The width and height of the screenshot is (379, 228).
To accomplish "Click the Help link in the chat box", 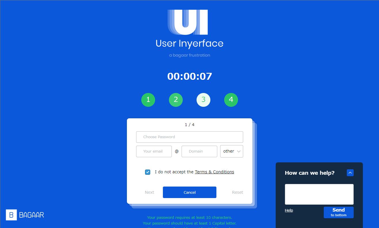I will click(x=289, y=210).
